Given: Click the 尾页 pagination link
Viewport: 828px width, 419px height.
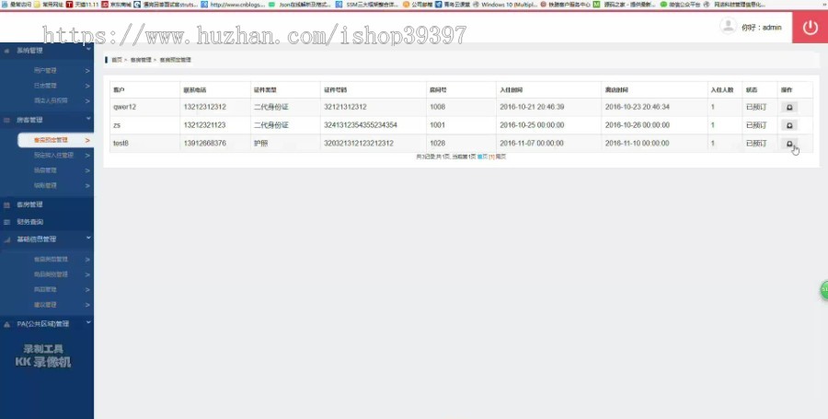Looking at the screenshot, I should (x=500, y=157).
